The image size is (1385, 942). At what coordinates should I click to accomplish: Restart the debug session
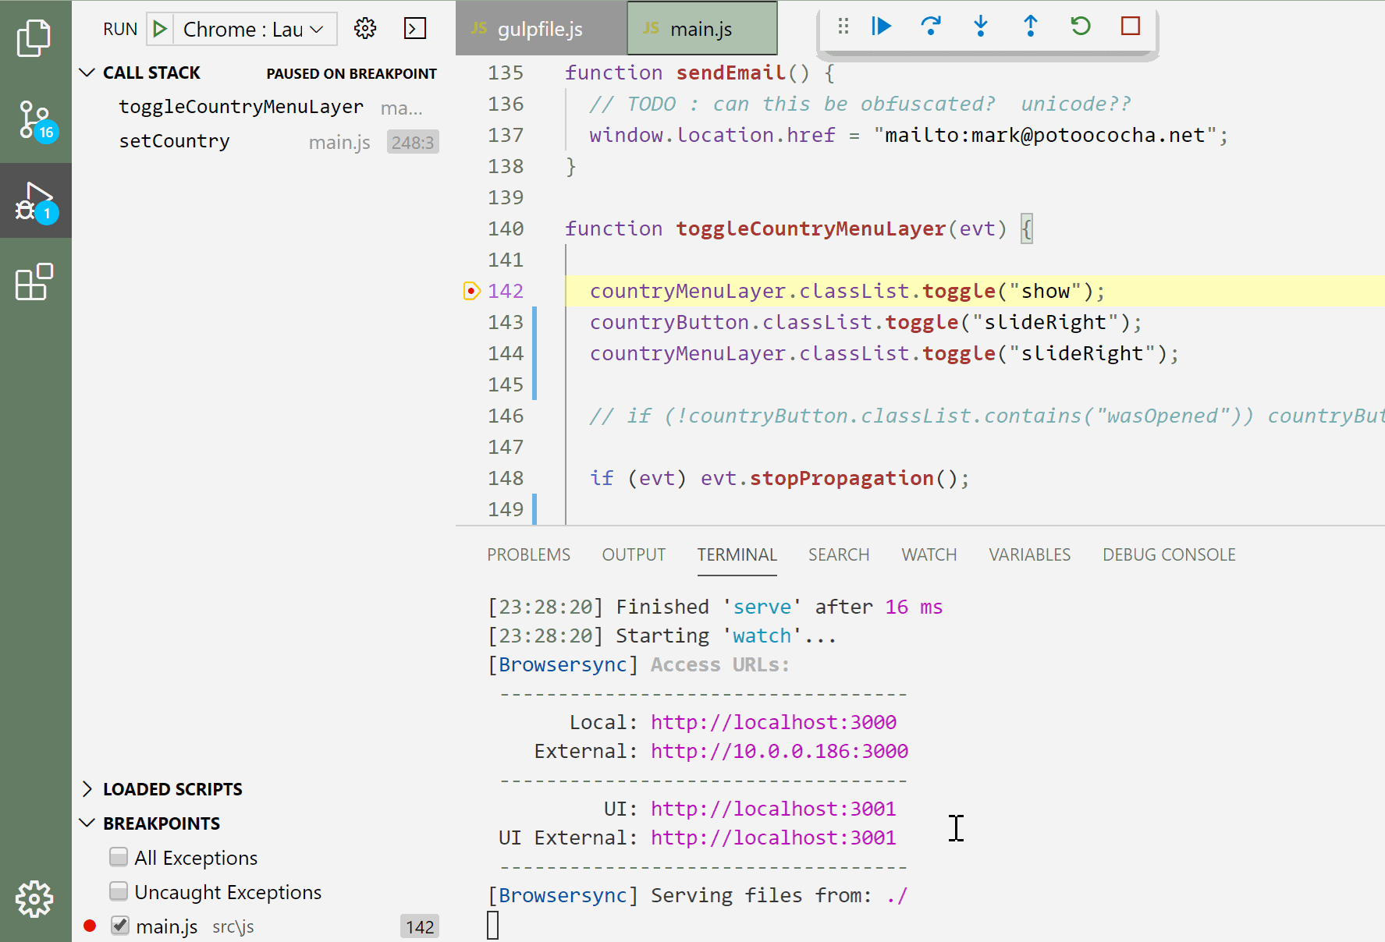tap(1081, 27)
